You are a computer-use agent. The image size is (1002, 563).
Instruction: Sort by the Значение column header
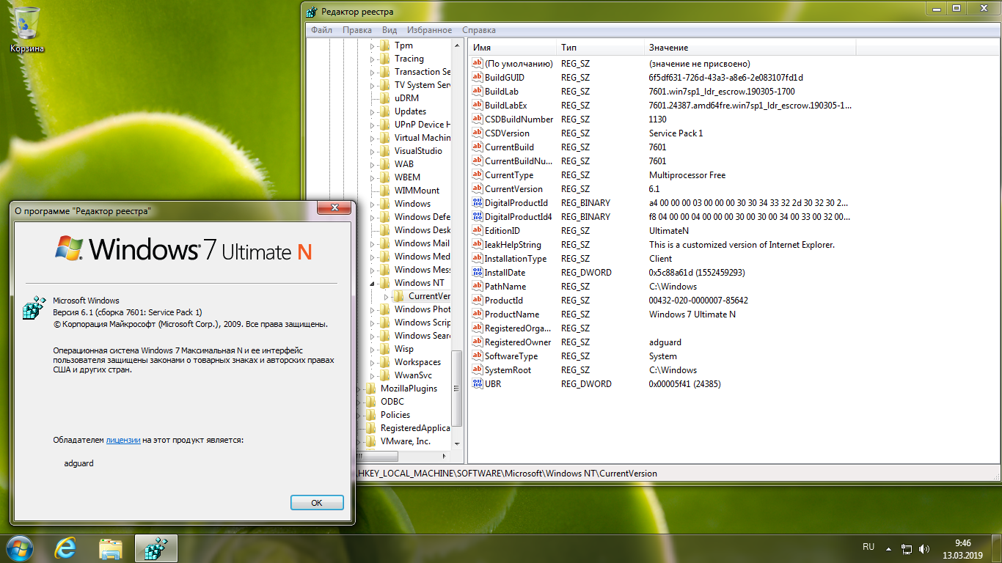pos(750,48)
